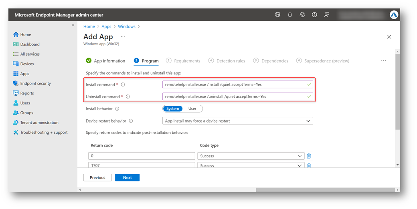Screen dimensions: 417x209
Task: Open Device restart behavior dropdown
Action: point(237,121)
